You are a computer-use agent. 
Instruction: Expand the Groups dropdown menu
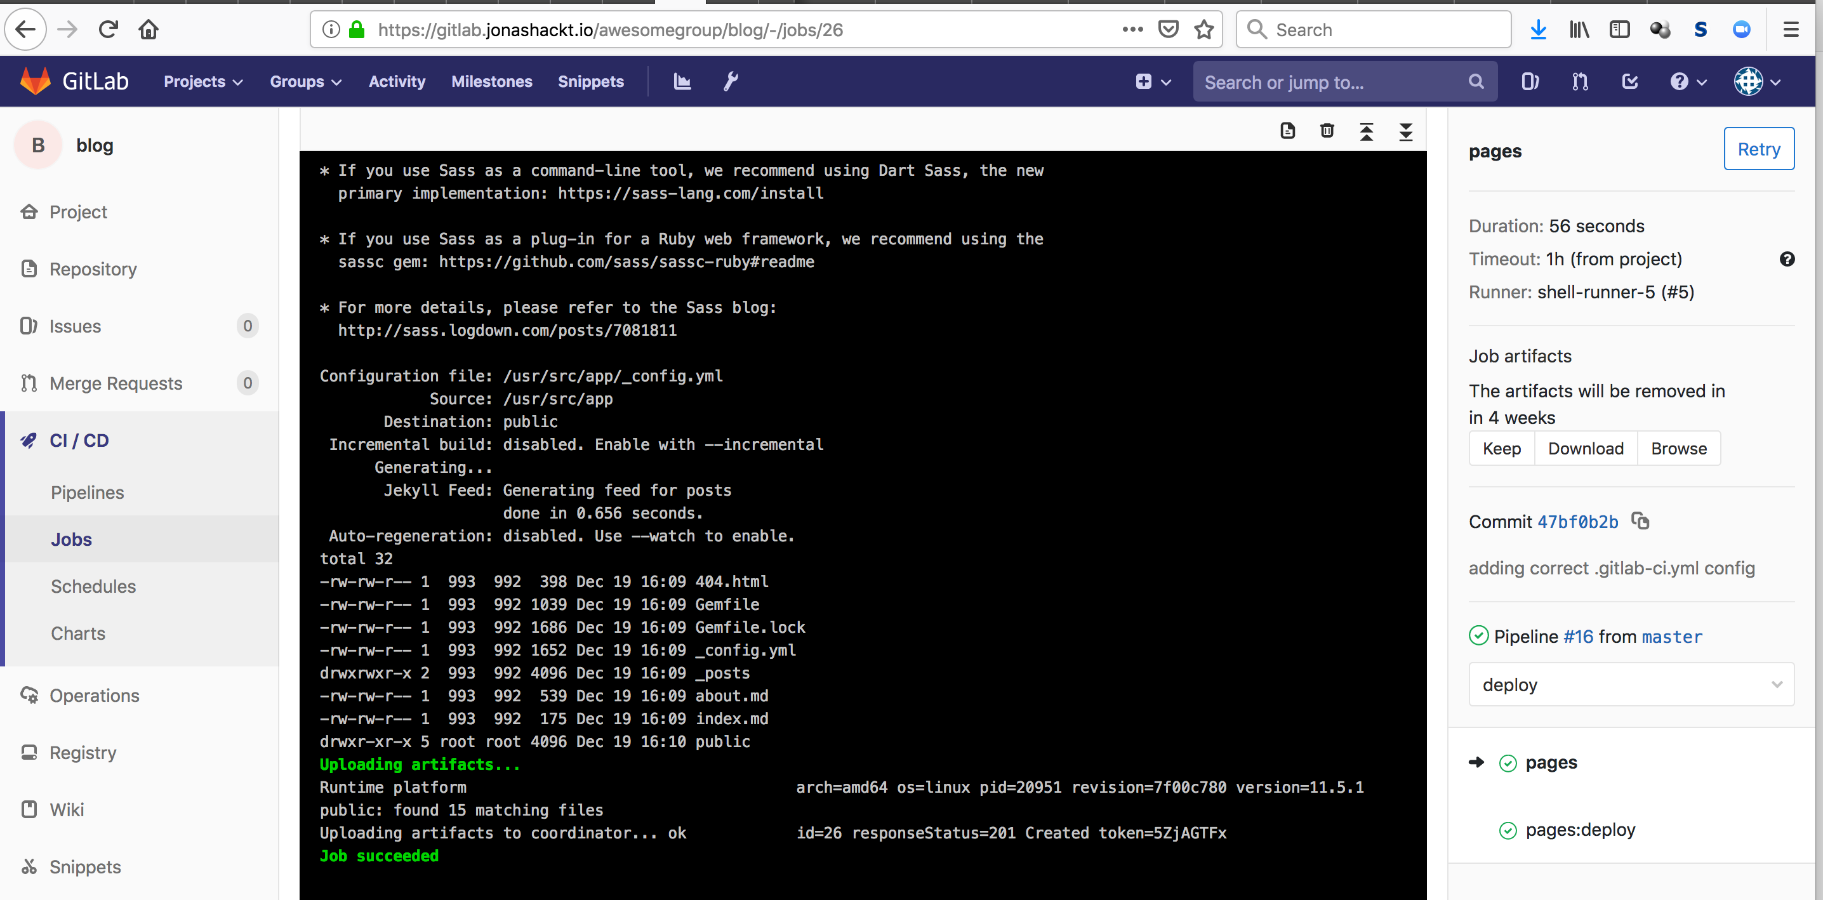[x=305, y=81]
